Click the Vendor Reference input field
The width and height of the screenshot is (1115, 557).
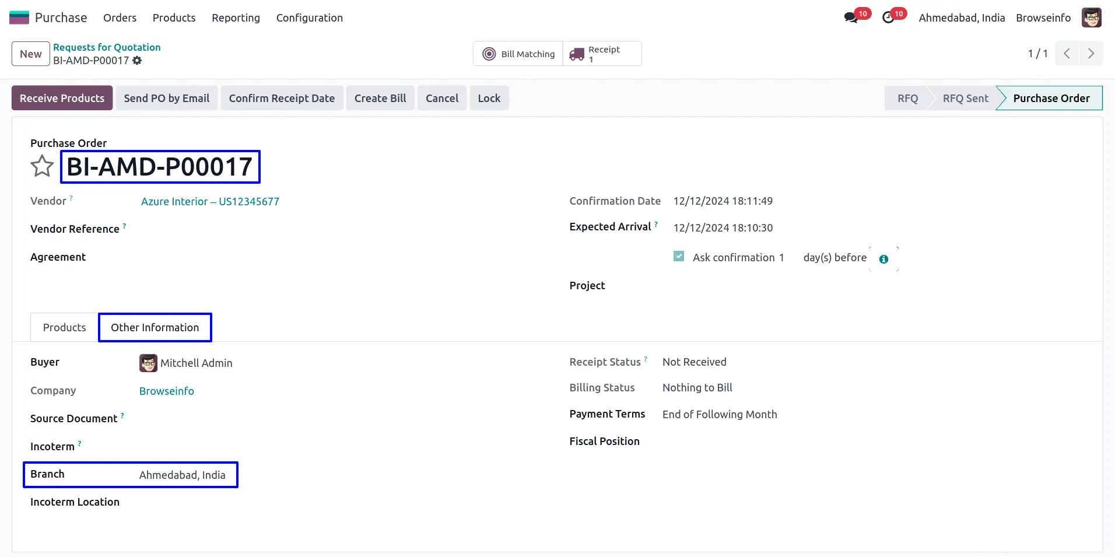click(x=292, y=229)
